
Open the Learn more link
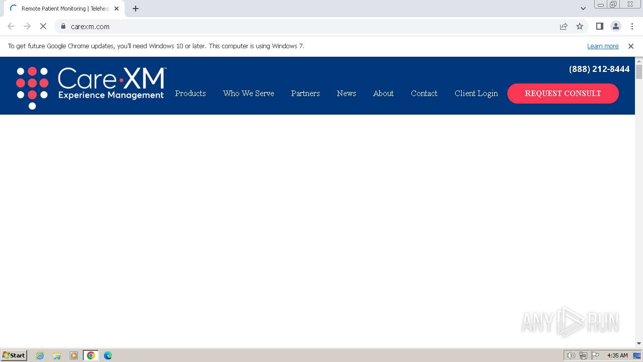[603, 46]
